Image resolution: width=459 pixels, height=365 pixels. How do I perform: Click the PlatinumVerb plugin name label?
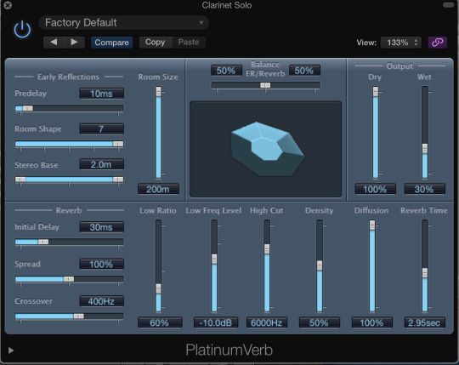point(229,350)
